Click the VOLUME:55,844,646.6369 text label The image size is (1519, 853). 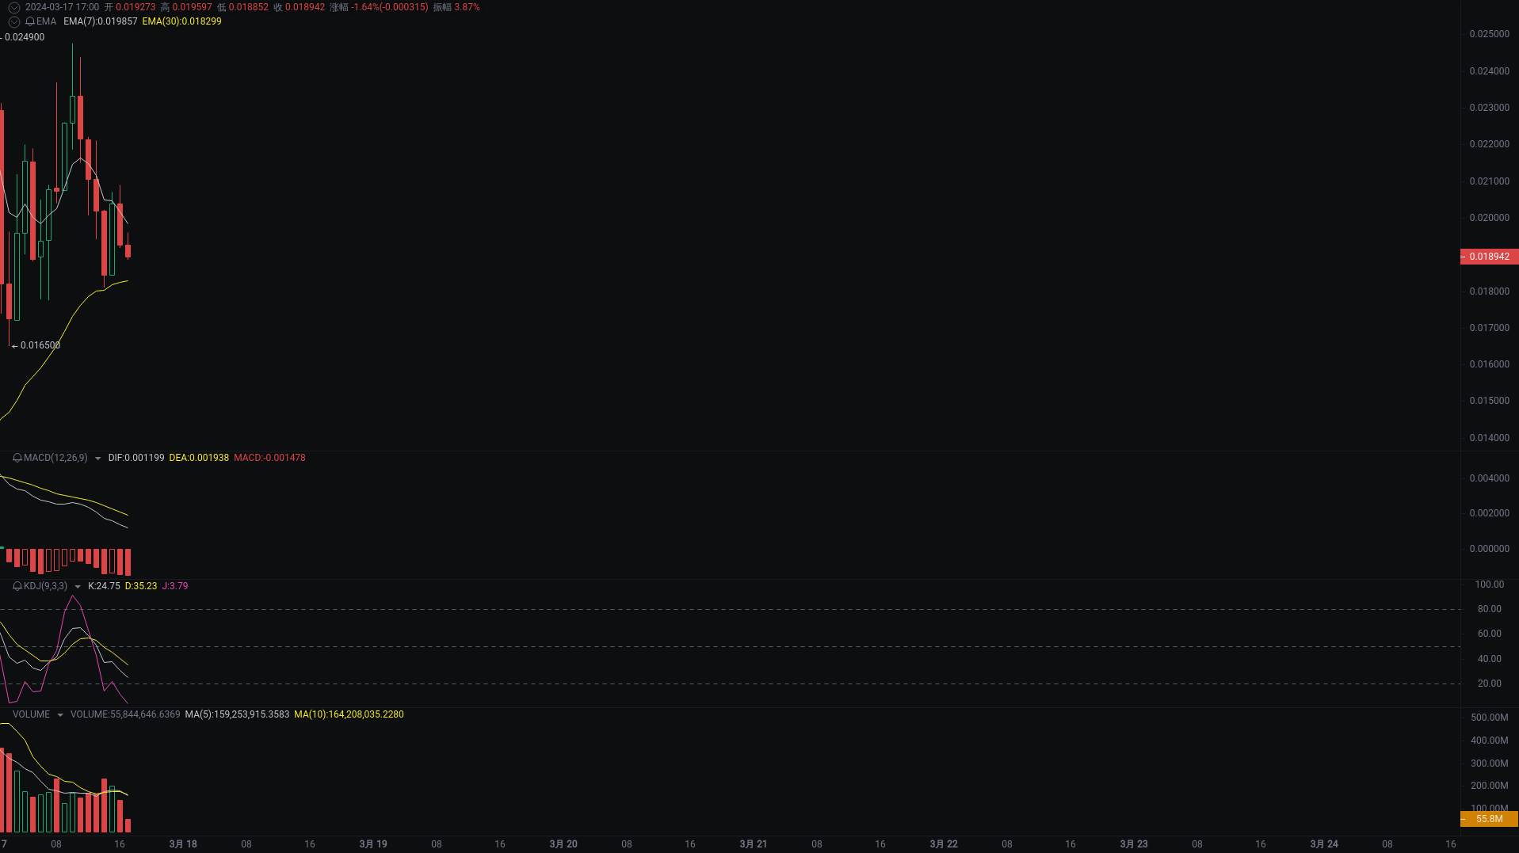pos(124,714)
